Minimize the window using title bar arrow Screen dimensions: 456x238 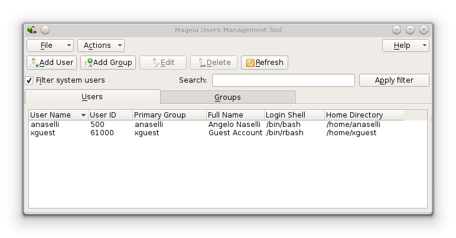click(396, 30)
